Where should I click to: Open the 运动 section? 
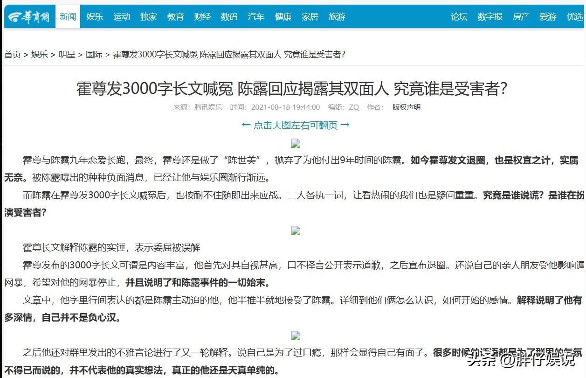pos(122,17)
